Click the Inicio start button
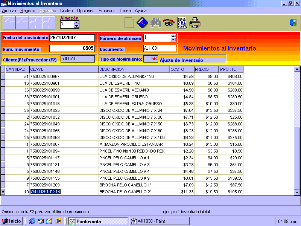This screenshot has height=226, width=301. (12, 221)
